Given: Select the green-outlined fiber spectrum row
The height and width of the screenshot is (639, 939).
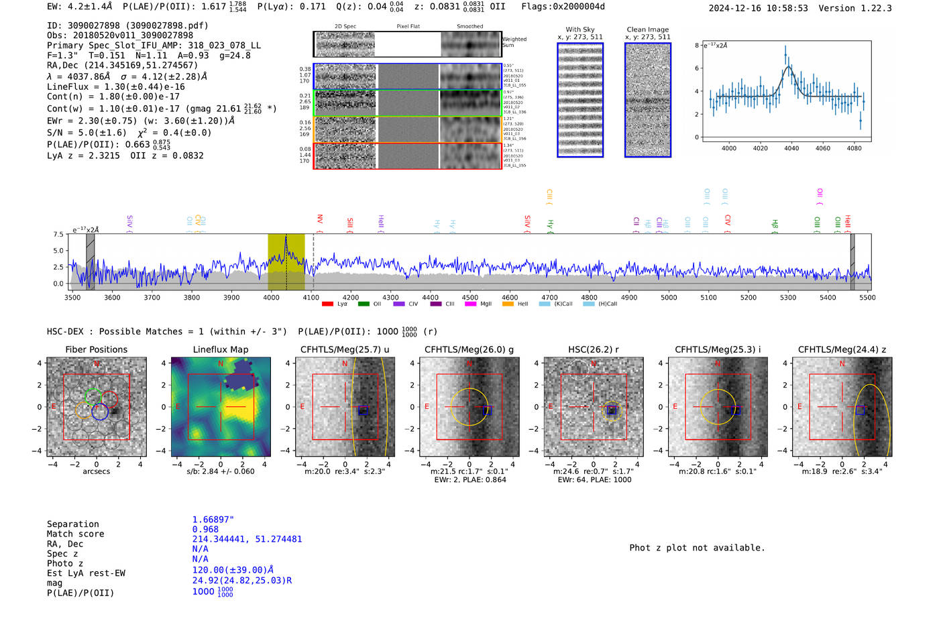Looking at the screenshot, I should tap(408, 103).
